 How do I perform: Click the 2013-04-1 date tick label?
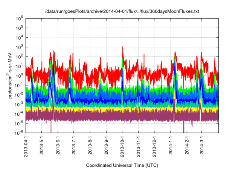[26, 146]
